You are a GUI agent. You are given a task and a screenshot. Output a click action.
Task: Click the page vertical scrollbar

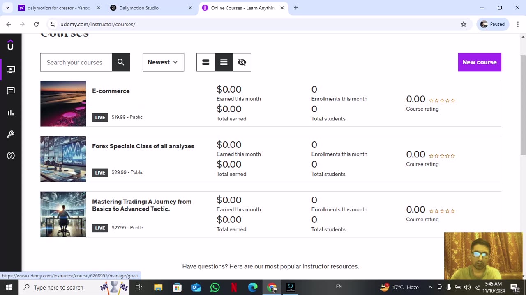(523, 104)
